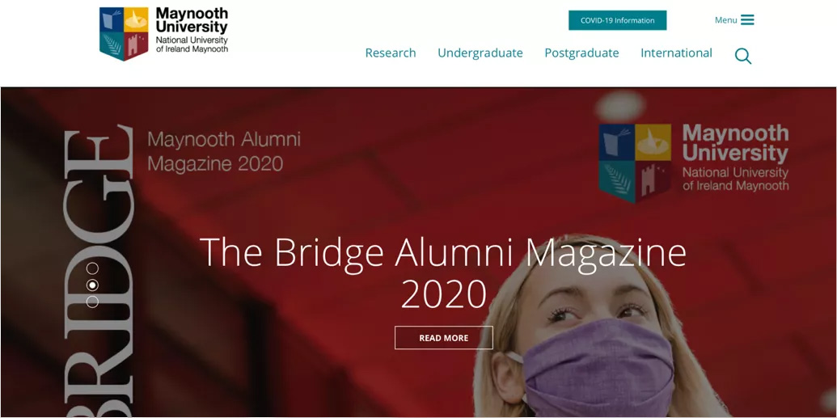Open the Undergraduate navigation section
Image resolution: width=837 pixels, height=418 pixels.
click(x=480, y=53)
